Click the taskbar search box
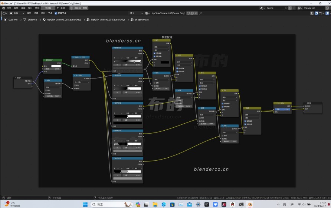The height and width of the screenshot is (208, 331). click(x=112, y=204)
